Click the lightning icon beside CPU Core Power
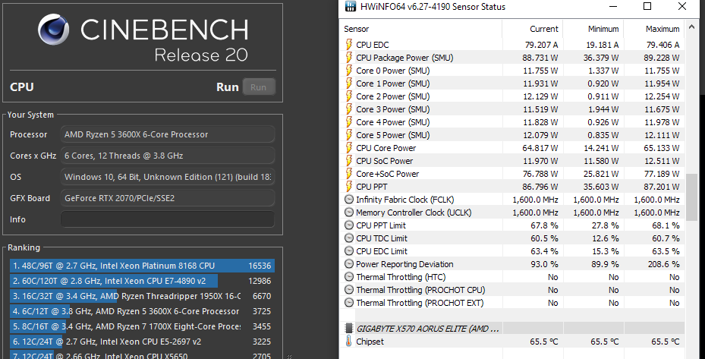705x359 pixels. (x=349, y=148)
